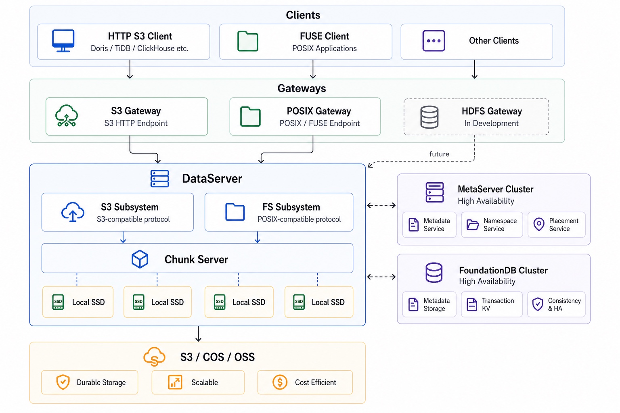The image size is (620, 413).
Task: Click the DataServer server-rack icon
Action: tap(159, 179)
